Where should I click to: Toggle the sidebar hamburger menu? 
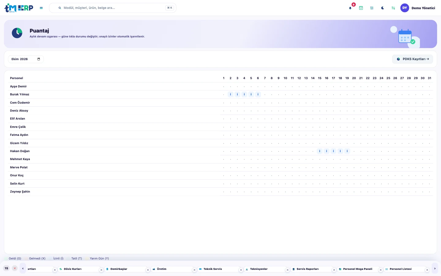point(41,8)
